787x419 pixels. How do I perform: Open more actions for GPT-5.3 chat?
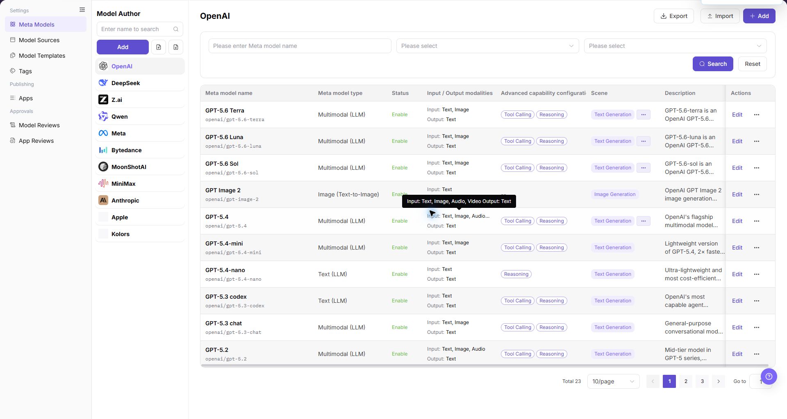point(757,327)
